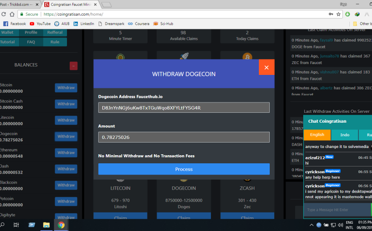Click the withdrawal Amount field
The height and width of the screenshot is (231, 372).
tap(184, 137)
